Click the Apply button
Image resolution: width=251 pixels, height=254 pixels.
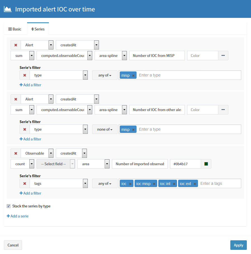tap(238, 245)
